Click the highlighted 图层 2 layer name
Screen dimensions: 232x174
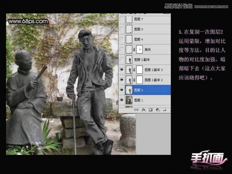tap(138, 90)
